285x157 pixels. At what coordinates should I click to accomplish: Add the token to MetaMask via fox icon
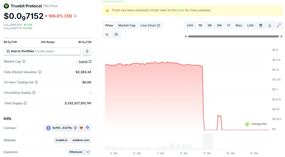coord(81,128)
